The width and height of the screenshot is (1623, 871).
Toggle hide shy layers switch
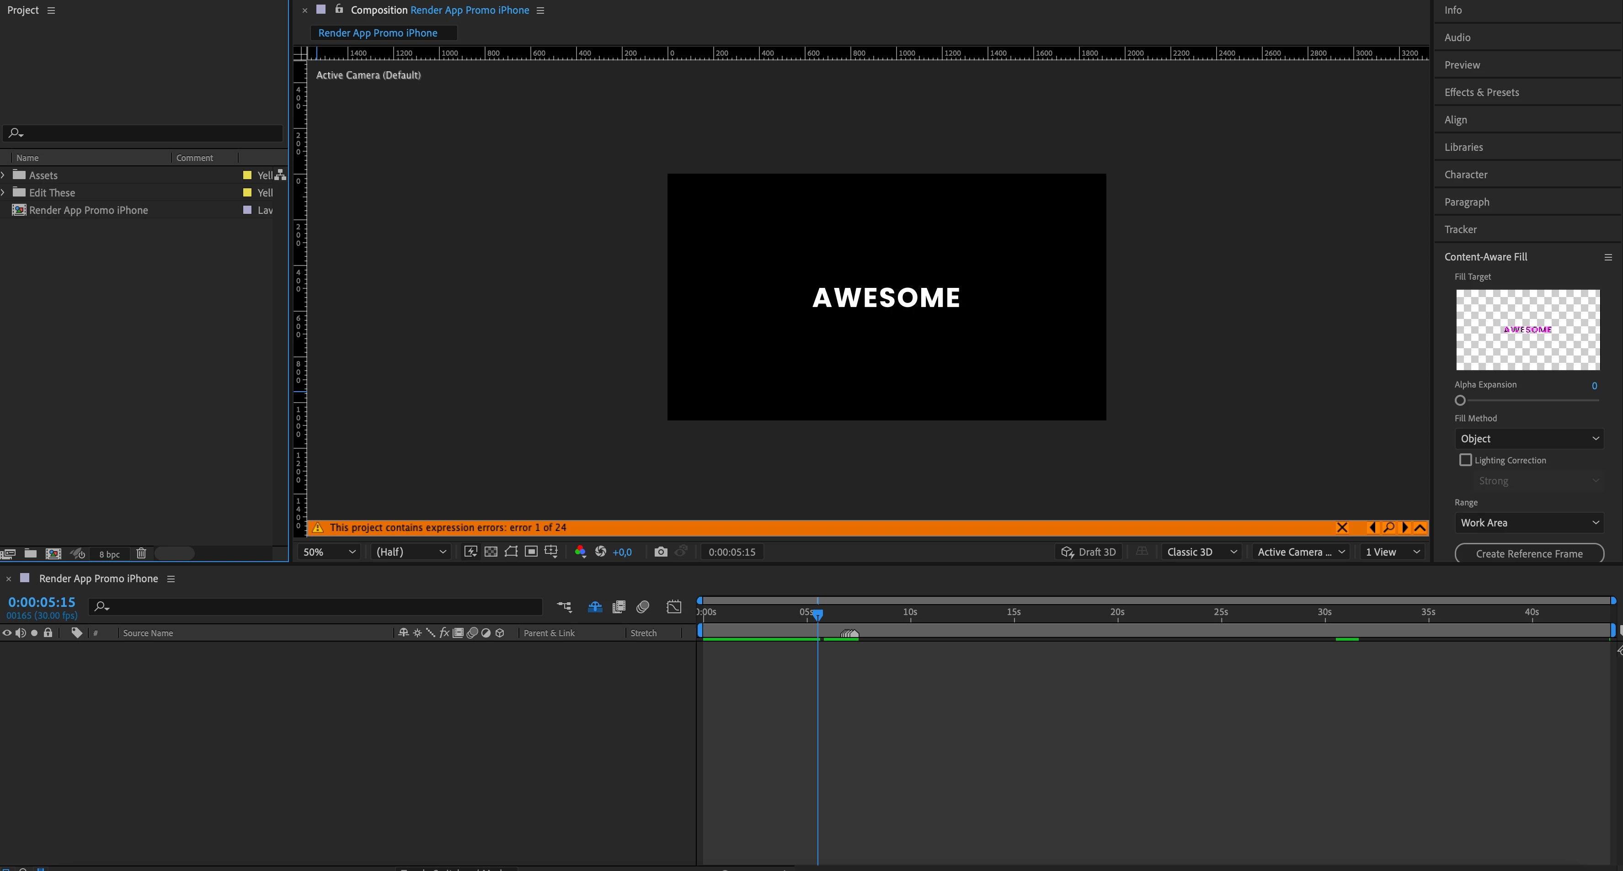[594, 606]
